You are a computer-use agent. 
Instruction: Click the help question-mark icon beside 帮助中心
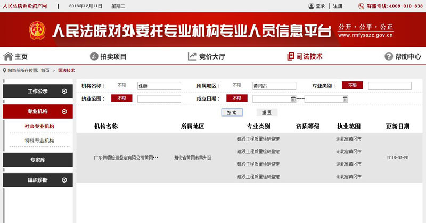point(389,56)
